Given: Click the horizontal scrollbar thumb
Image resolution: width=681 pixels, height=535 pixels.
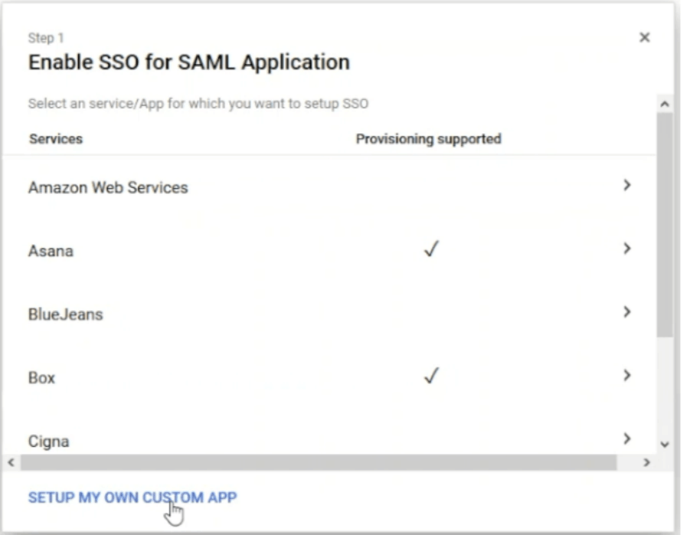Looking at the screenshot, I should pyautogui.click(x=318, y=462).
